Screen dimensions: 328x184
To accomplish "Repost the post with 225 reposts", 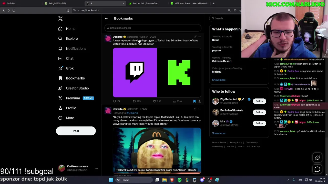I will click(137, 101).
